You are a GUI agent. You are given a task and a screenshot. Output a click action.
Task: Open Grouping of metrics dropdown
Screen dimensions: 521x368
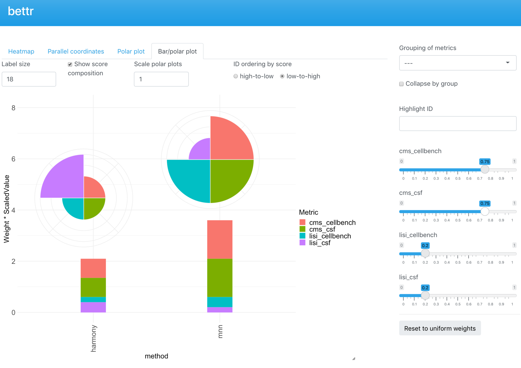pyautogui.click(x=458, y=63)
